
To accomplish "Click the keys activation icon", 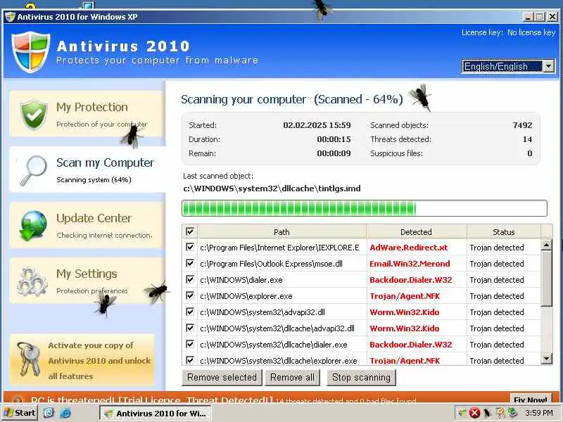I will (30, 359).
